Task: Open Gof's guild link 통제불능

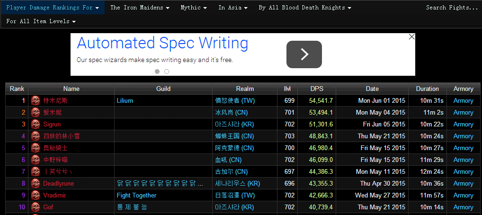Action: [132, 207]
